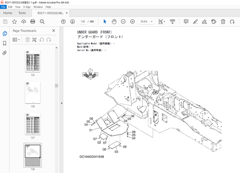Add a comment with speech bubble icon
Viewport: 240px width, 173px height.
186,22
